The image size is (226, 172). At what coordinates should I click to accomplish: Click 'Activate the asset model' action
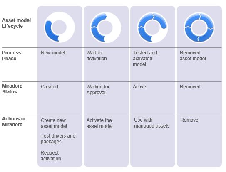pyautogui.click(x=99, y=123)
